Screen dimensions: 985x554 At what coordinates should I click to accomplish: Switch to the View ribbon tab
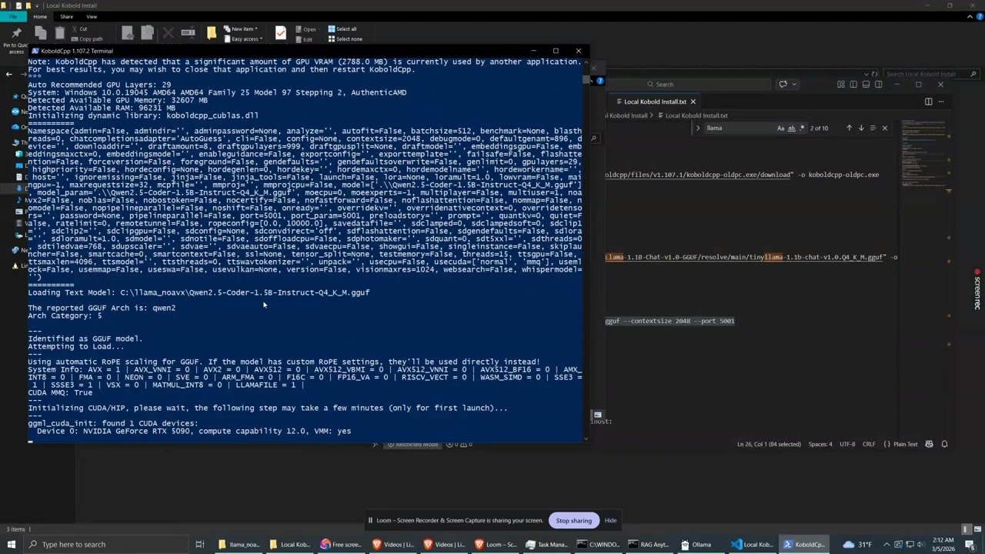point(92,16)
